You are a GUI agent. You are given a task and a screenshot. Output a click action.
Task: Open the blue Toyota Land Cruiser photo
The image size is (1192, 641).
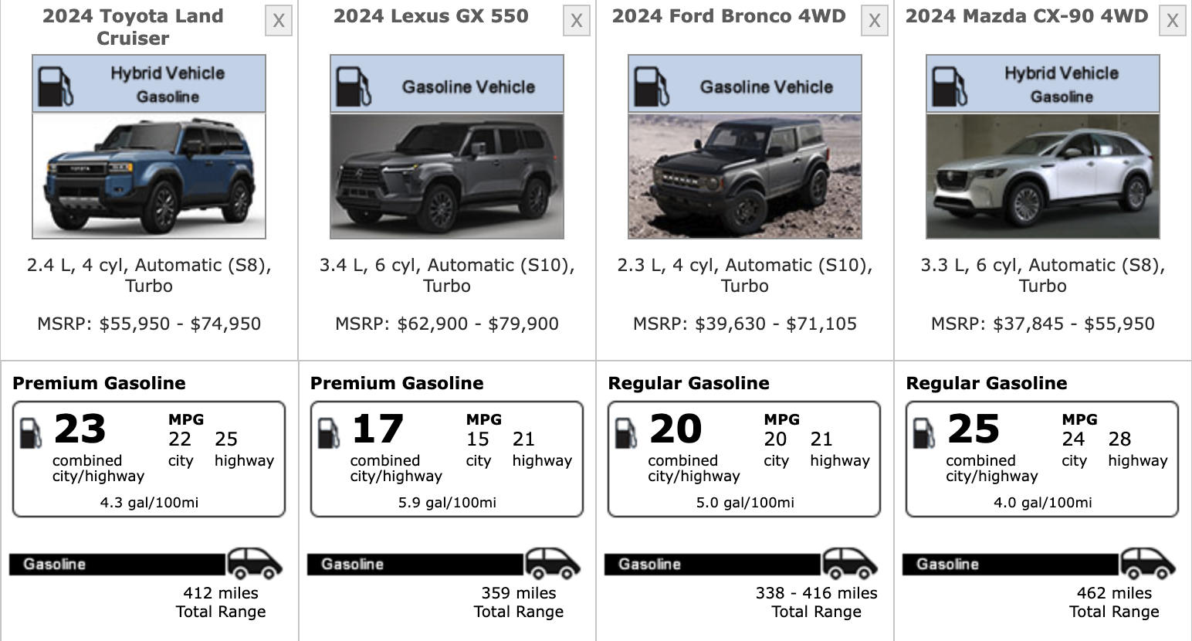tap(149, 176)
